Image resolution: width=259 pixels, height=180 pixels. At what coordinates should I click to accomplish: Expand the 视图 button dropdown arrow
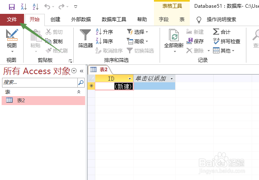[12, 52]
